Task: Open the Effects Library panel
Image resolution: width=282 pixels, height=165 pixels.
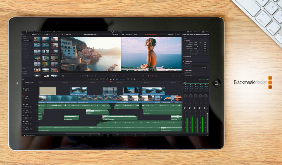Action: click(40, 32)
